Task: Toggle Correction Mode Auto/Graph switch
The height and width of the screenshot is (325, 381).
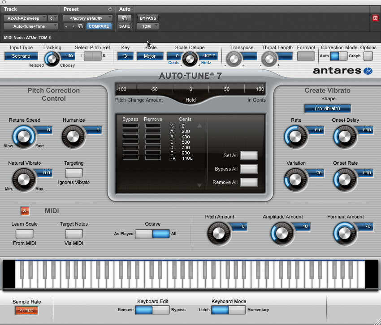Action: click(x=339, y=56)
